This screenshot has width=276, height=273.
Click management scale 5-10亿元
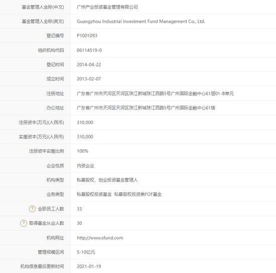tap(86, 252)
